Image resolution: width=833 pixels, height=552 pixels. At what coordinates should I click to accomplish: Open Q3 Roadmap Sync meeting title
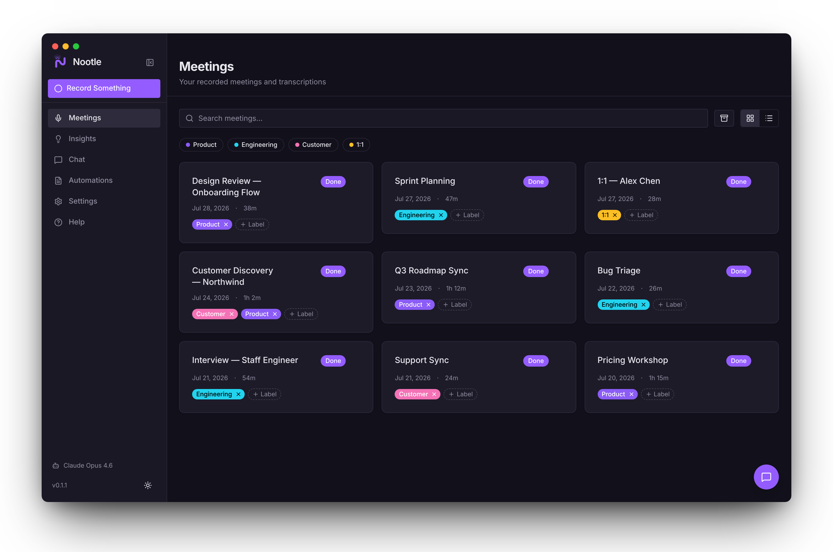(x=431, y=271)
